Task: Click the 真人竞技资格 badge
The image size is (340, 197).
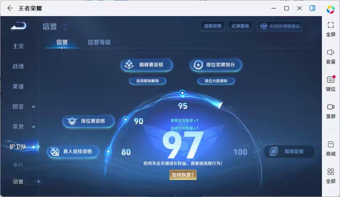Action: [73, 152]
